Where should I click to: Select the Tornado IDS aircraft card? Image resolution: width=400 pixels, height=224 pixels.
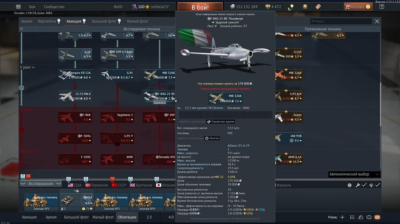click(159, 159)
